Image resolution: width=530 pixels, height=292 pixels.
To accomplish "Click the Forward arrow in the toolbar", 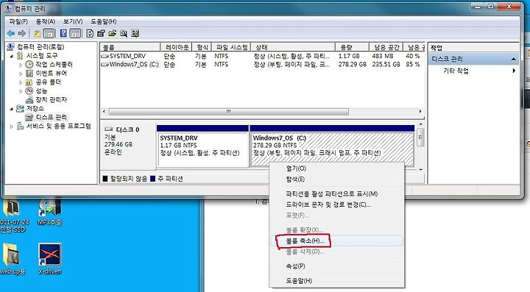I will [22, 33].
